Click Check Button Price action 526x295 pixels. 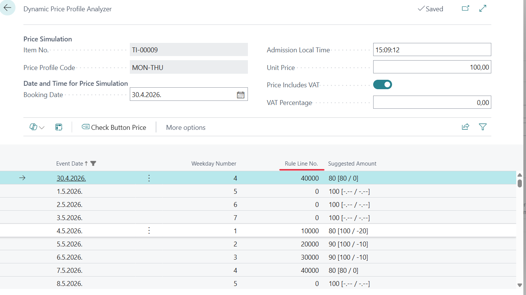tap(114, 127)
